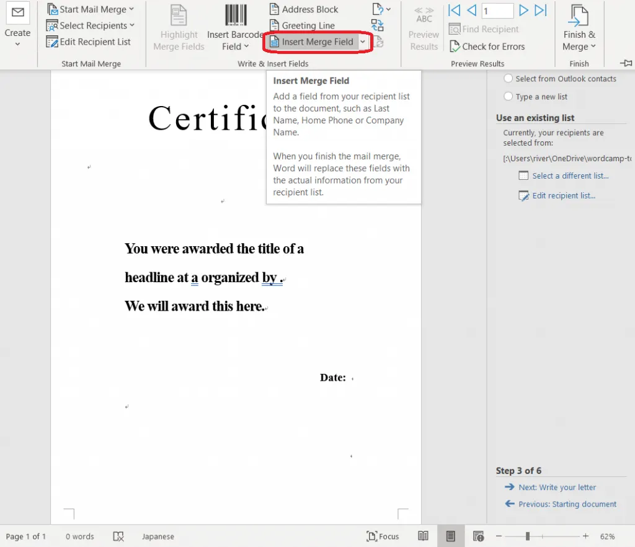Click Next: Write your letter link
The width and height of the screenshot is (635, 547).
click(x=557, y=487)
